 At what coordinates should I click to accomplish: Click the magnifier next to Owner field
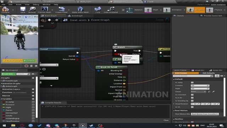coord(209,92)
